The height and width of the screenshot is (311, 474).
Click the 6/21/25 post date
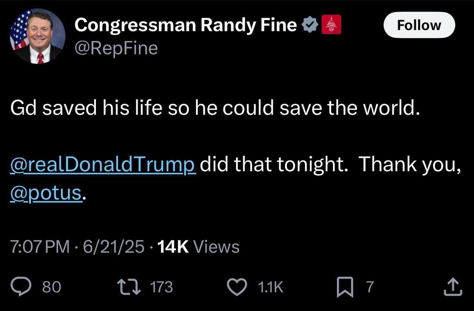pyautogui.click(x=114, y=247)
